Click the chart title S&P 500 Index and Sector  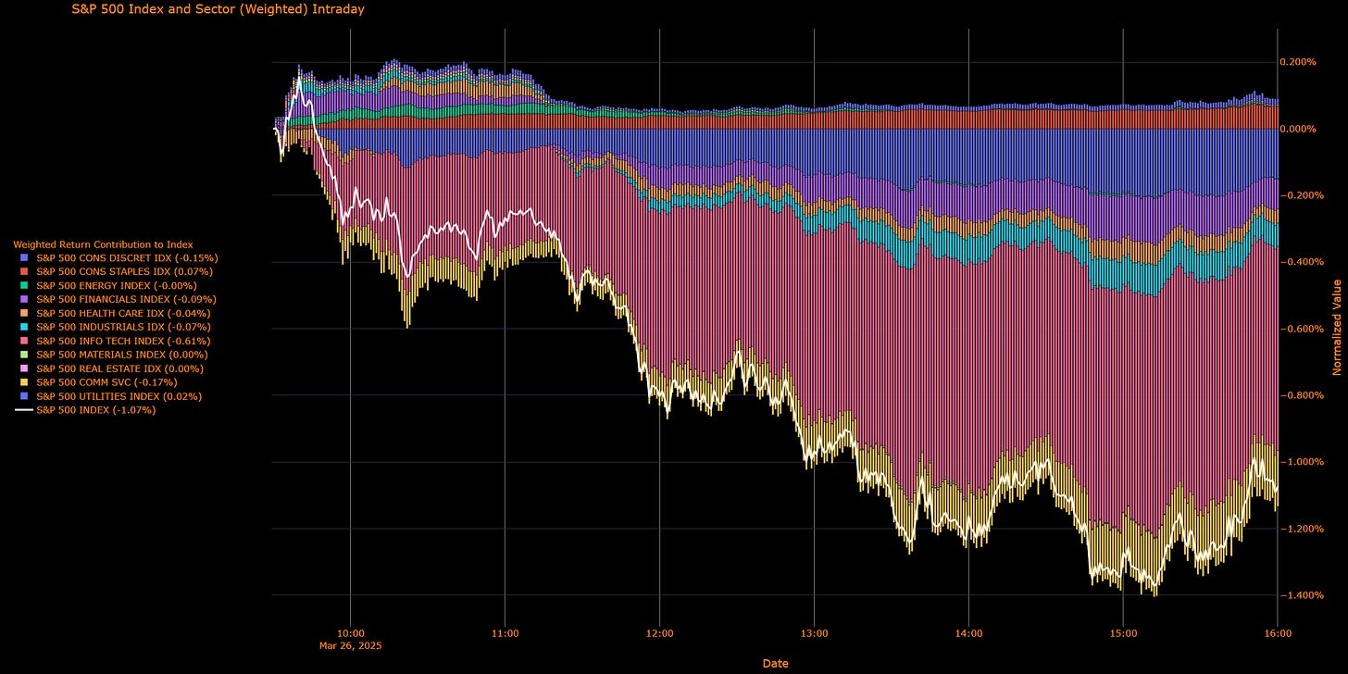click(218, 9)
